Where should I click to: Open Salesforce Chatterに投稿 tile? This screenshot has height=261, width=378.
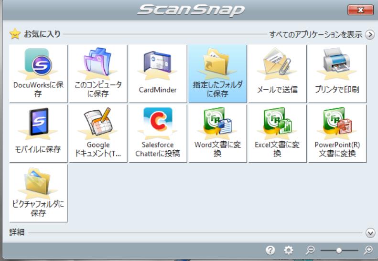pos(158,134)
